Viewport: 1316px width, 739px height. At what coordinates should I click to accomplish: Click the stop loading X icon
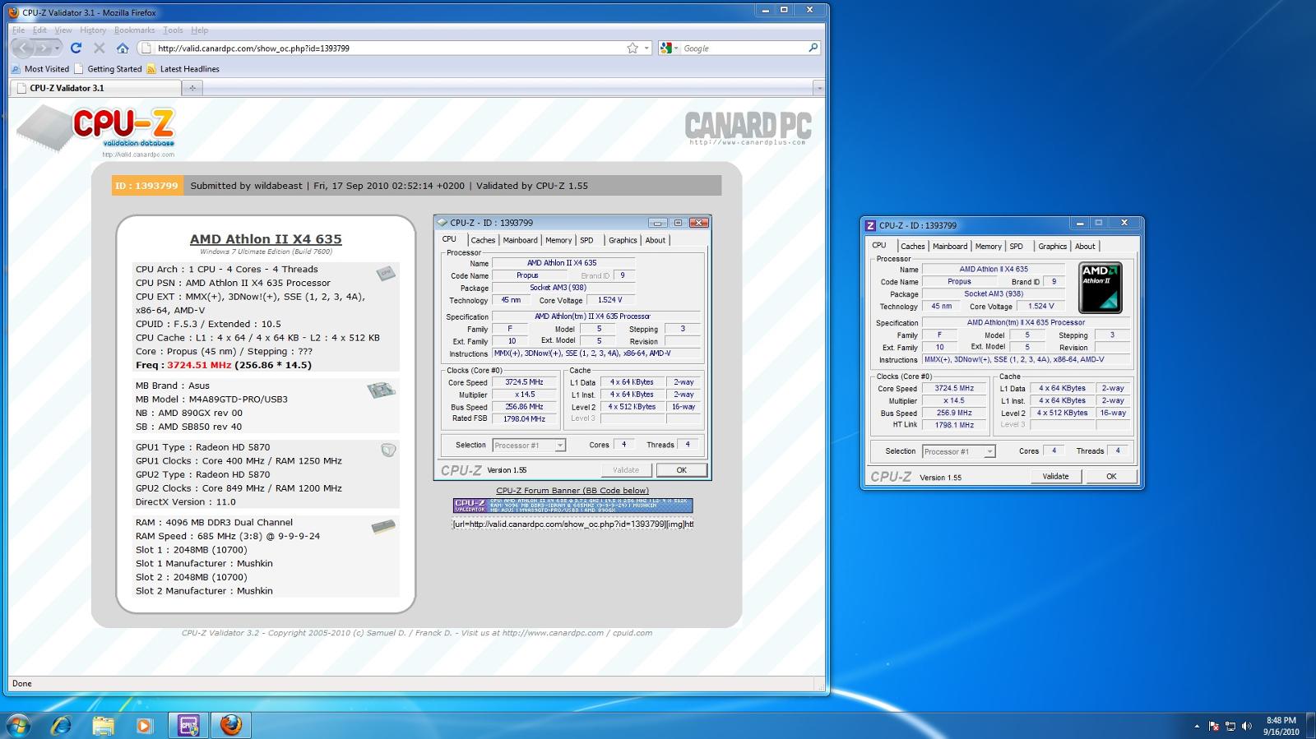(x=99, y=48)
